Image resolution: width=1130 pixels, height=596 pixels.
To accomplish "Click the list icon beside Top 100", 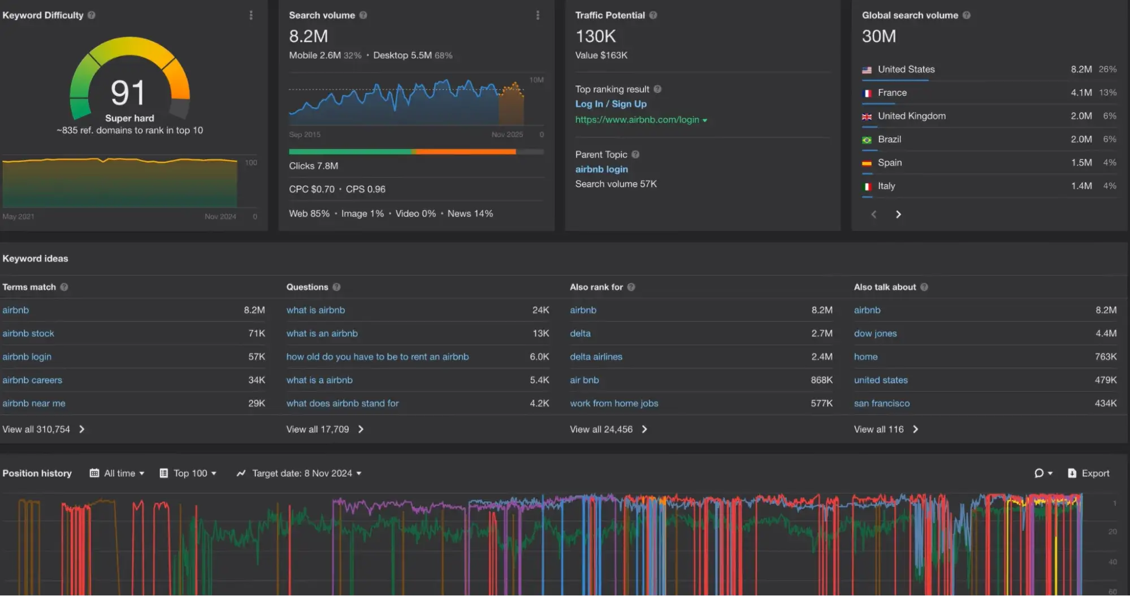I will 163,473.
